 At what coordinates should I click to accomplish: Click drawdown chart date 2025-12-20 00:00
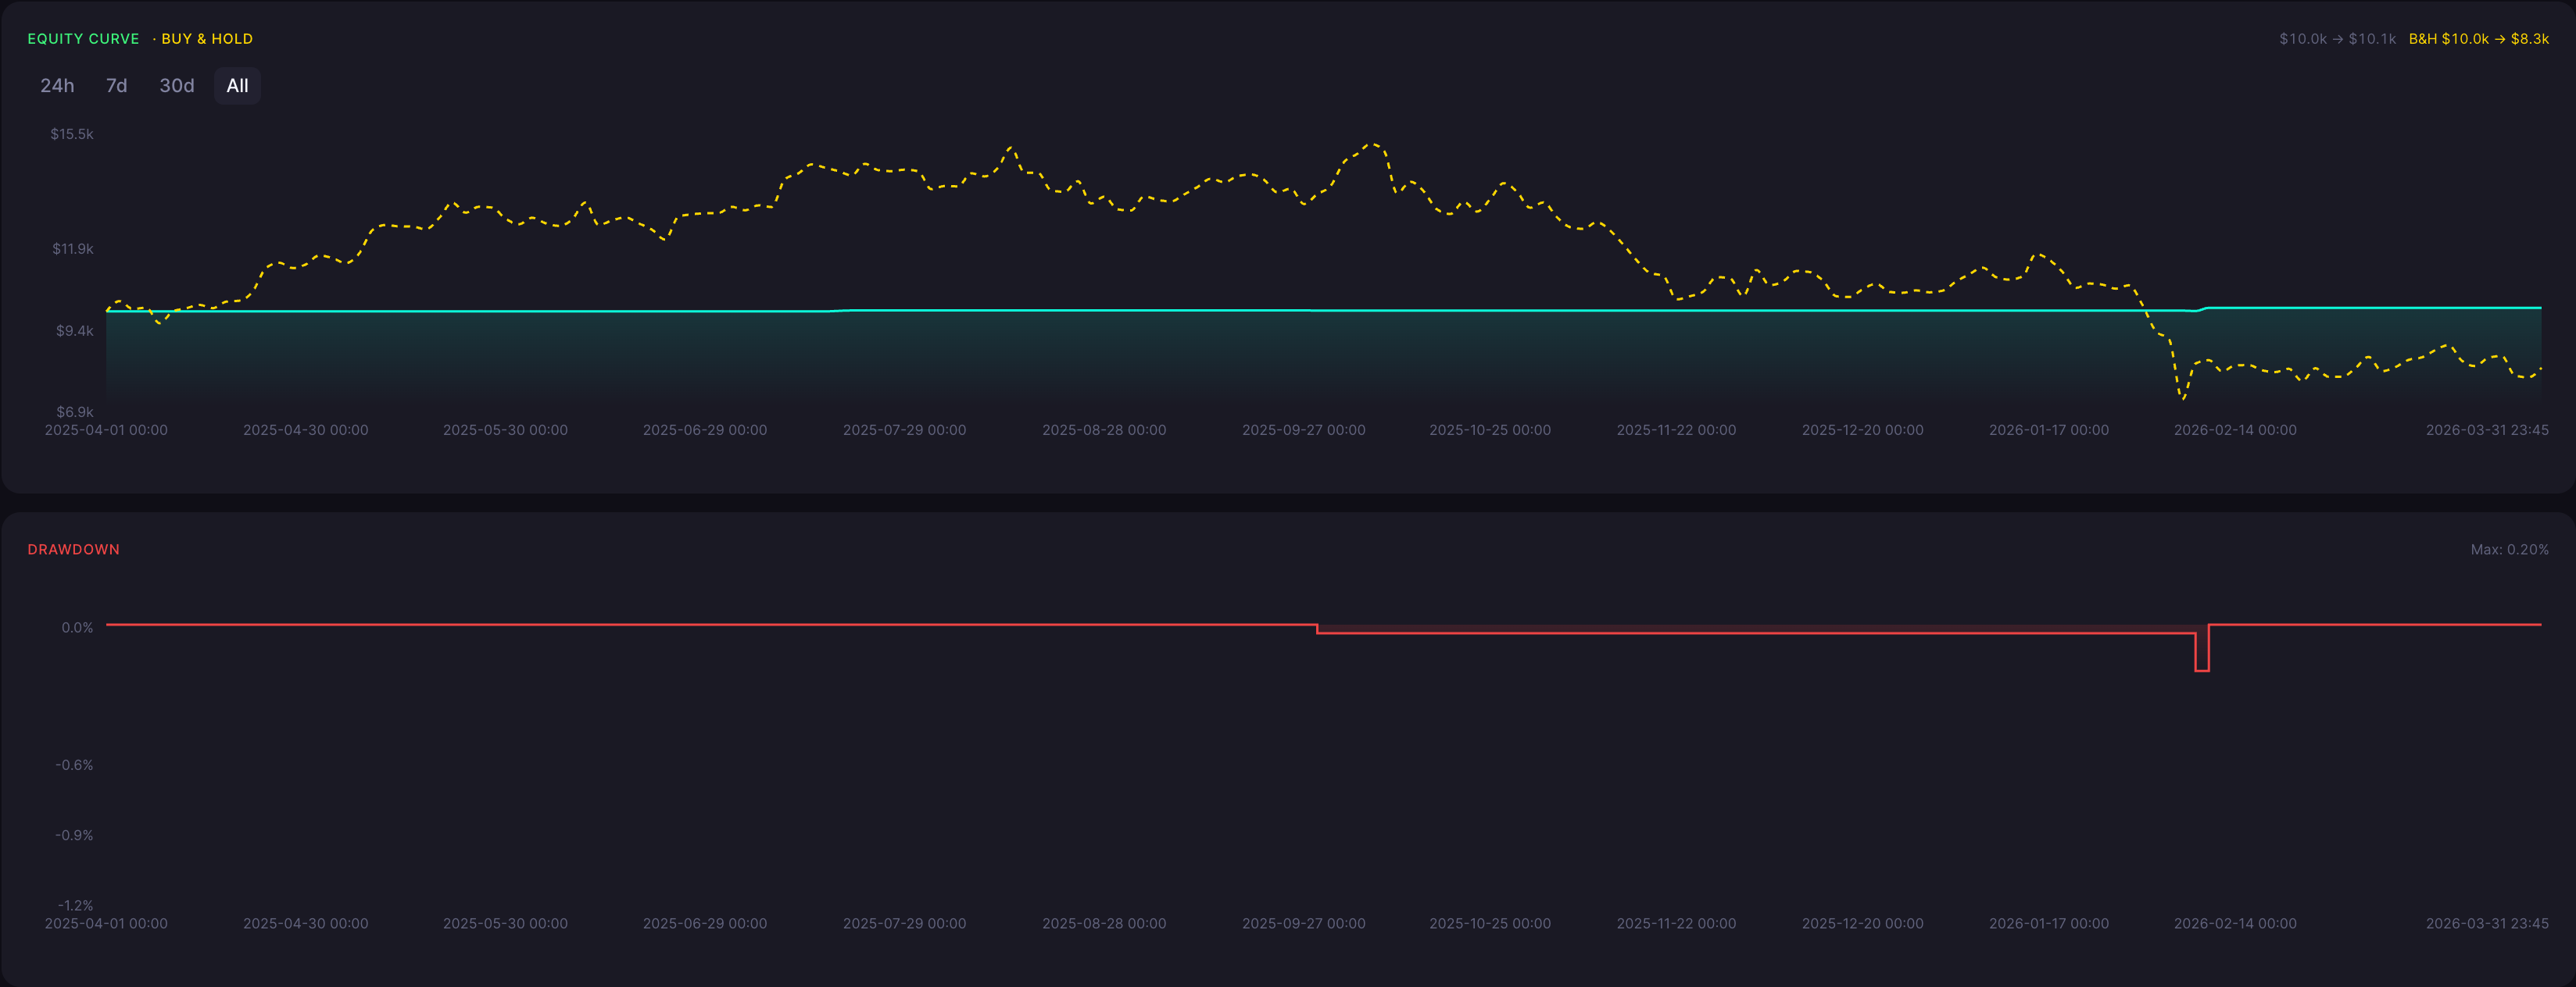[x=1862, y=924]
